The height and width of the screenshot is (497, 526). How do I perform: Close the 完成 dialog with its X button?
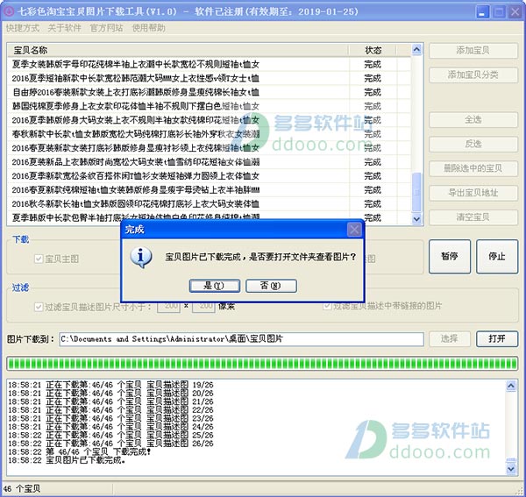coord(354,230)
